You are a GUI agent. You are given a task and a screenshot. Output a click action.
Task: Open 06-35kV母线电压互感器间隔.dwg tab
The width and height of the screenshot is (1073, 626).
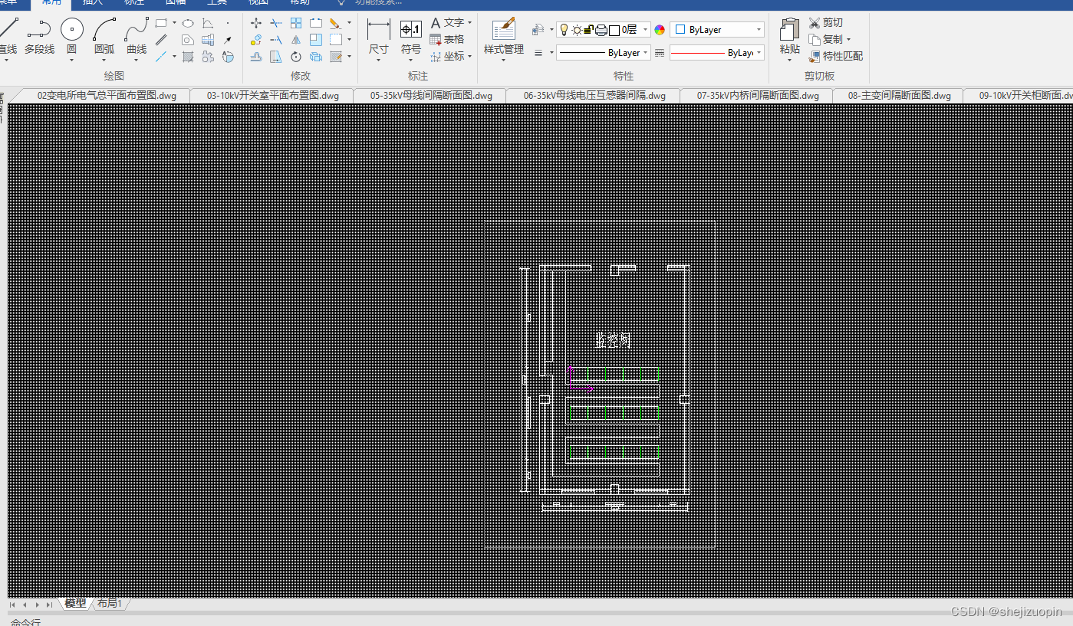(594, 96)
